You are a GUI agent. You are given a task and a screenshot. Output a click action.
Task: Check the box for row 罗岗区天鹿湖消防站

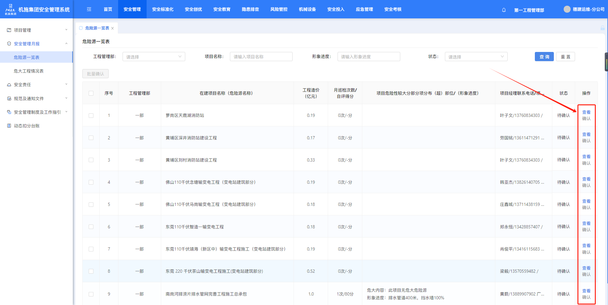(x=91, y=116)
